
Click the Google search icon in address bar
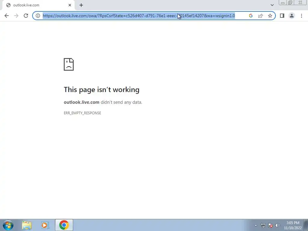click(x=251, y=16)
